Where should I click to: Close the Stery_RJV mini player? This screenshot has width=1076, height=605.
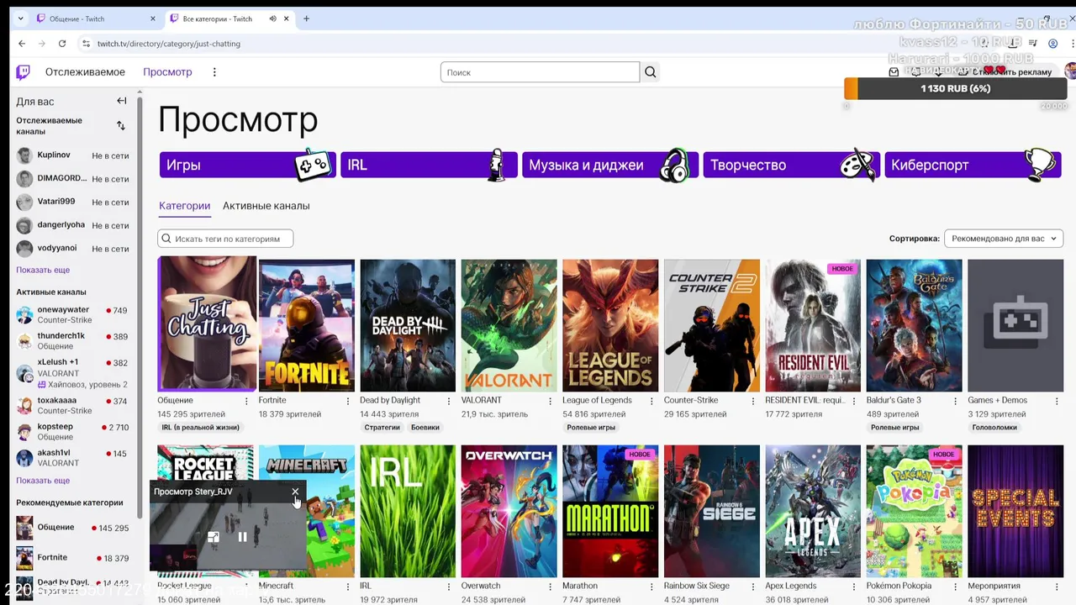(295, 492)
